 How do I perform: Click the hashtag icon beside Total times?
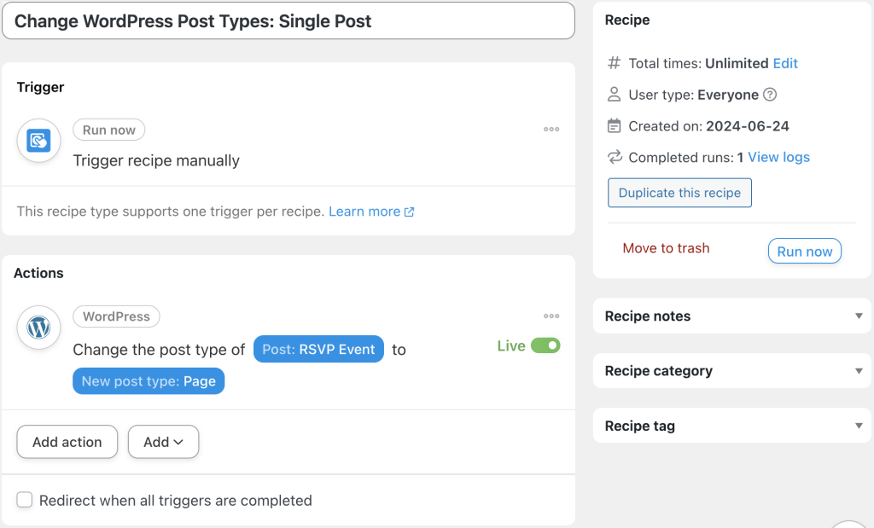613,63
